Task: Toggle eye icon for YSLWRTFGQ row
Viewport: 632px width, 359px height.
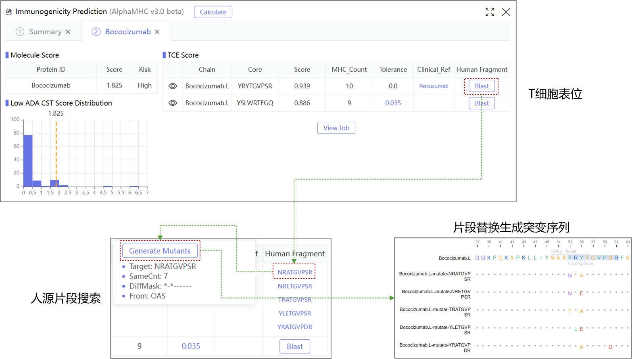Action: coord(173,103)
